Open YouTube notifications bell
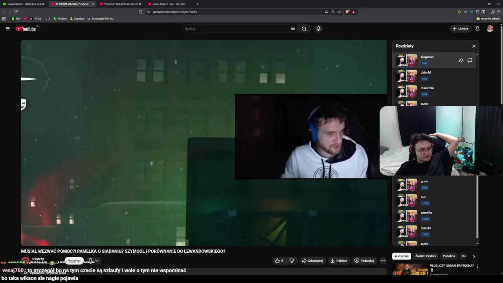This screenshot has width=503, height=283. [477, 29]
